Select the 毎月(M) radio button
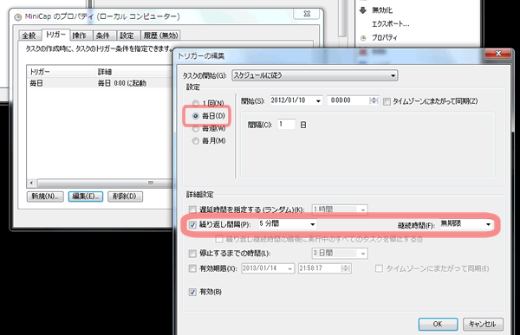 click(x=196, y=141)
